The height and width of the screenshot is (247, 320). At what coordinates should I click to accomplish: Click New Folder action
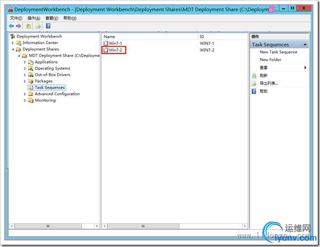pos(270,60)
